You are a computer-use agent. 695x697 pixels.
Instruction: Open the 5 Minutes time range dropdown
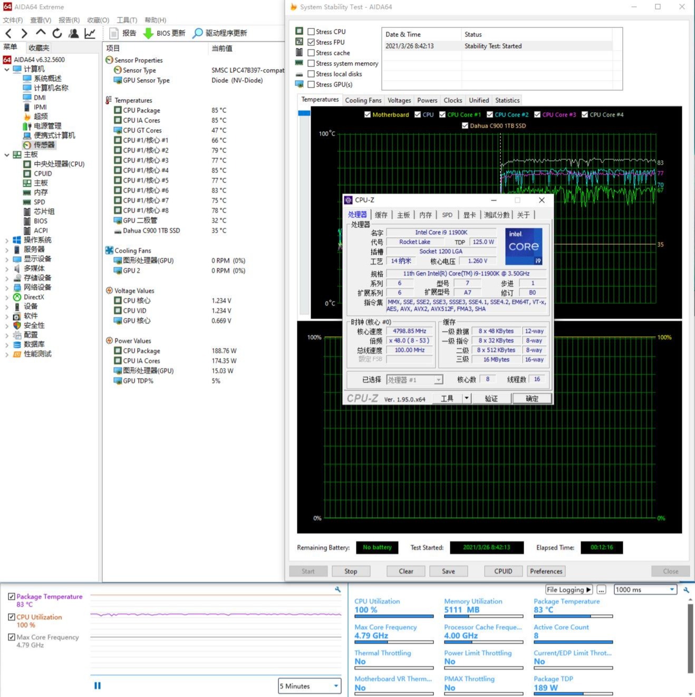tap(309, 686)
